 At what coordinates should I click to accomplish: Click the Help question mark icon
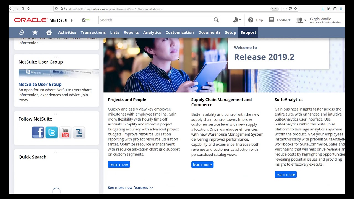click(x=251, y=20)
